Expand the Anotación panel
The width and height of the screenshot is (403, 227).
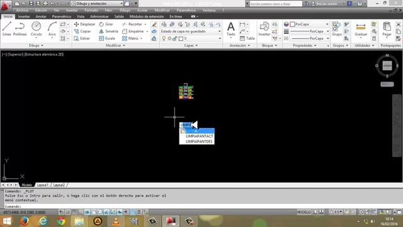[x=239, y=45]
